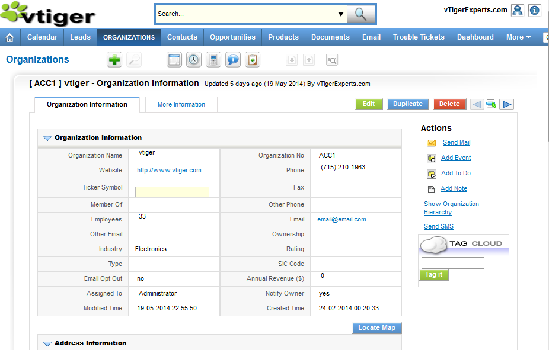This screenshot has height=350, width=549.
Task: Click the Modified Time value 19-05-2014 22:55:50
Action: pos(167,309)
